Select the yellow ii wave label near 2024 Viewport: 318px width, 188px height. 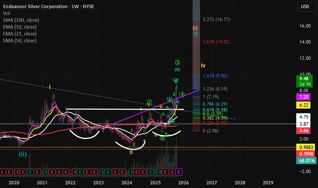[131, 152]
